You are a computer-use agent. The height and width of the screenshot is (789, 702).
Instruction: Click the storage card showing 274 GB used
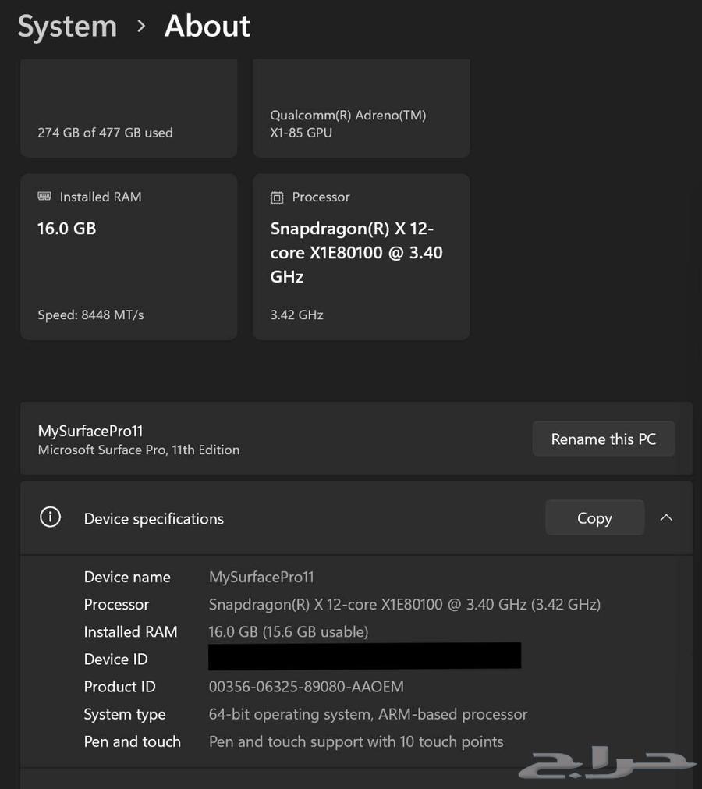pyautogui.click(x=129, y=108)
